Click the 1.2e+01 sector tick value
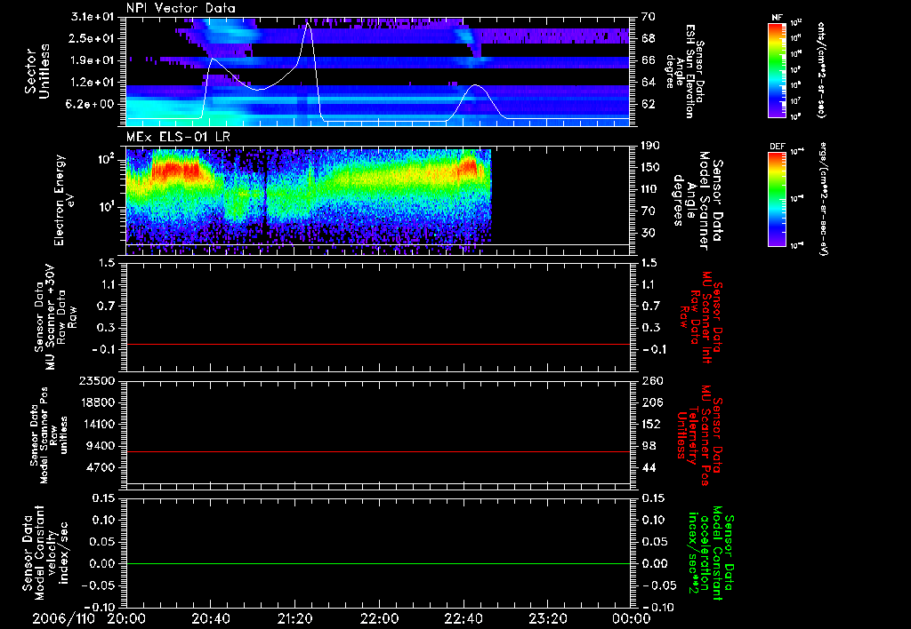The height and width of the screenshot is (629, 911). click(93, 83)
